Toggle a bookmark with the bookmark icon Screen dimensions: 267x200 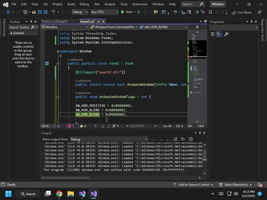(x=210, y=12)
